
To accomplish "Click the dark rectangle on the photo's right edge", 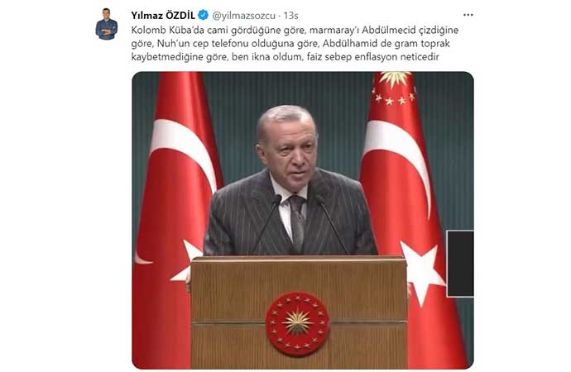I will [x=460, y=263].
